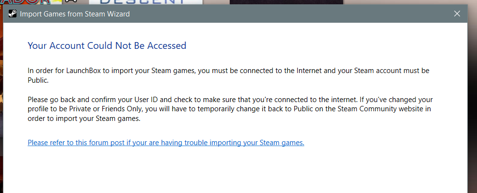Image resolution: width=477 pixels, height=193 pixels.
Task: Open the forum post help link
Action: pos(166,143)
